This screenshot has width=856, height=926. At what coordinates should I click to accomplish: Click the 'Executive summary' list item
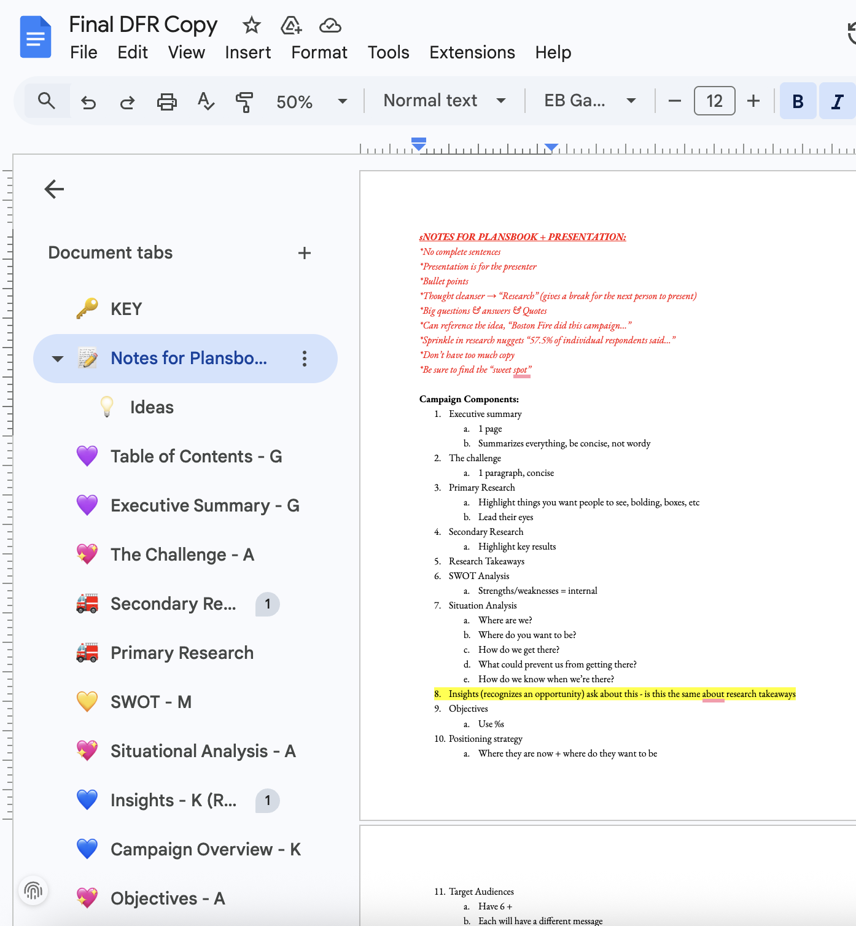click(x=485, y=414)
